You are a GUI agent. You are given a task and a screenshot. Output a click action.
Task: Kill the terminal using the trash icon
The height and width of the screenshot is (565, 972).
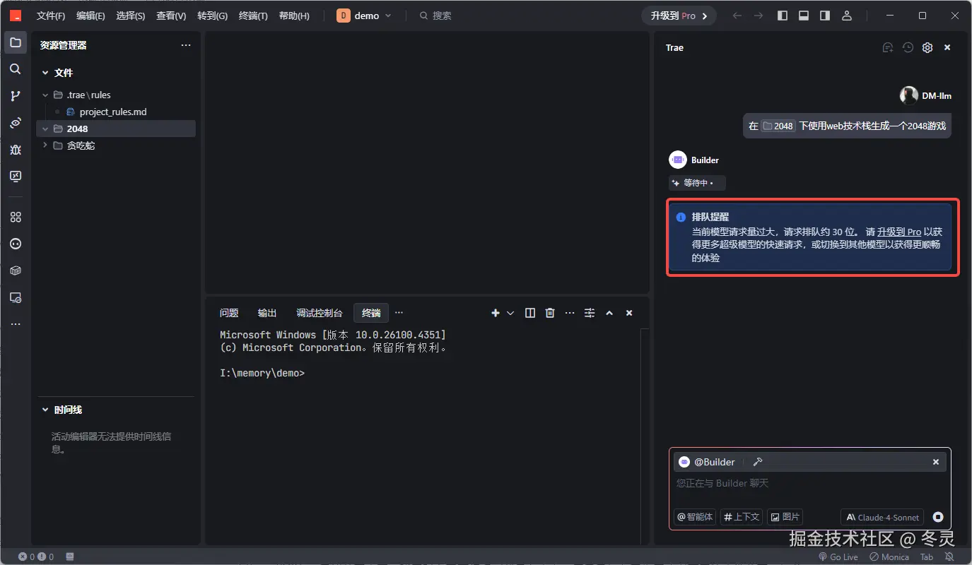click(549, 312)
